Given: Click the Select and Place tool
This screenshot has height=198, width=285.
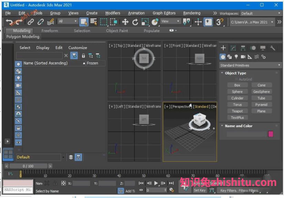Looking at the screenshot, I should [x=155, y=22].
